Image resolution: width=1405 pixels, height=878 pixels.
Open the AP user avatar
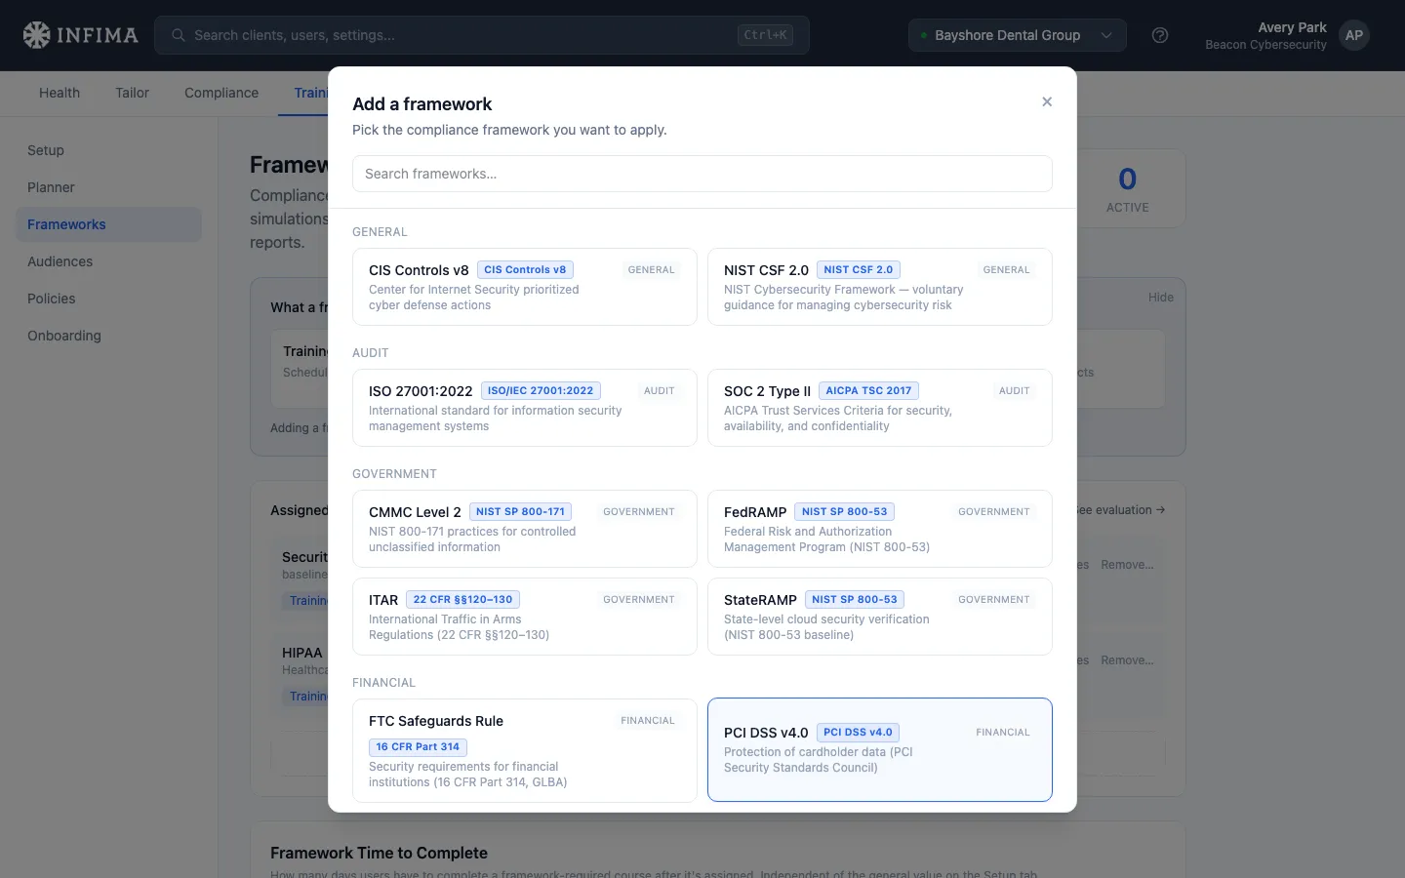pyautogui.click(x=1354, y=35)
